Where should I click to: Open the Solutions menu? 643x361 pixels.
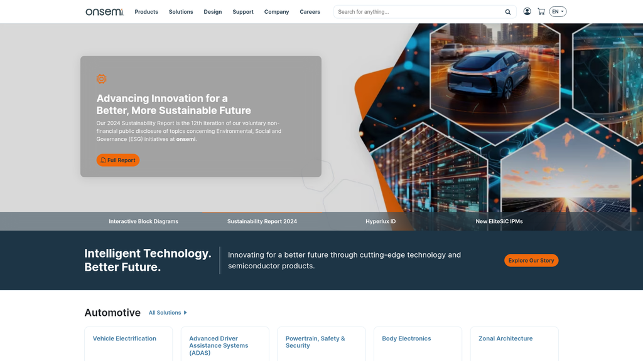(181, 12)
